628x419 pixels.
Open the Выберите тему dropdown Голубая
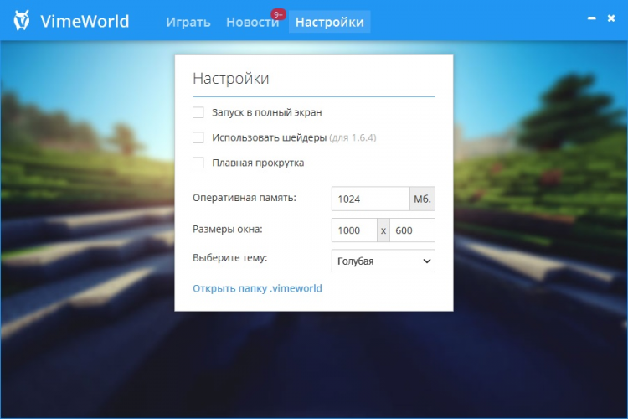[383, 261]
